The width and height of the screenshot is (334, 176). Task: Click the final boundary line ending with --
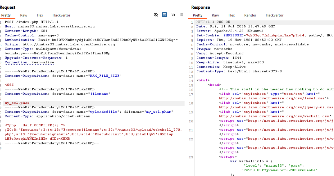(52, 143)
